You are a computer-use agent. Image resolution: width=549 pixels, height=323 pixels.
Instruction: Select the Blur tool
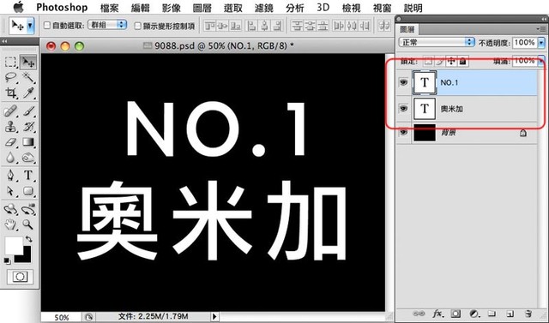(x=10, y=158)
